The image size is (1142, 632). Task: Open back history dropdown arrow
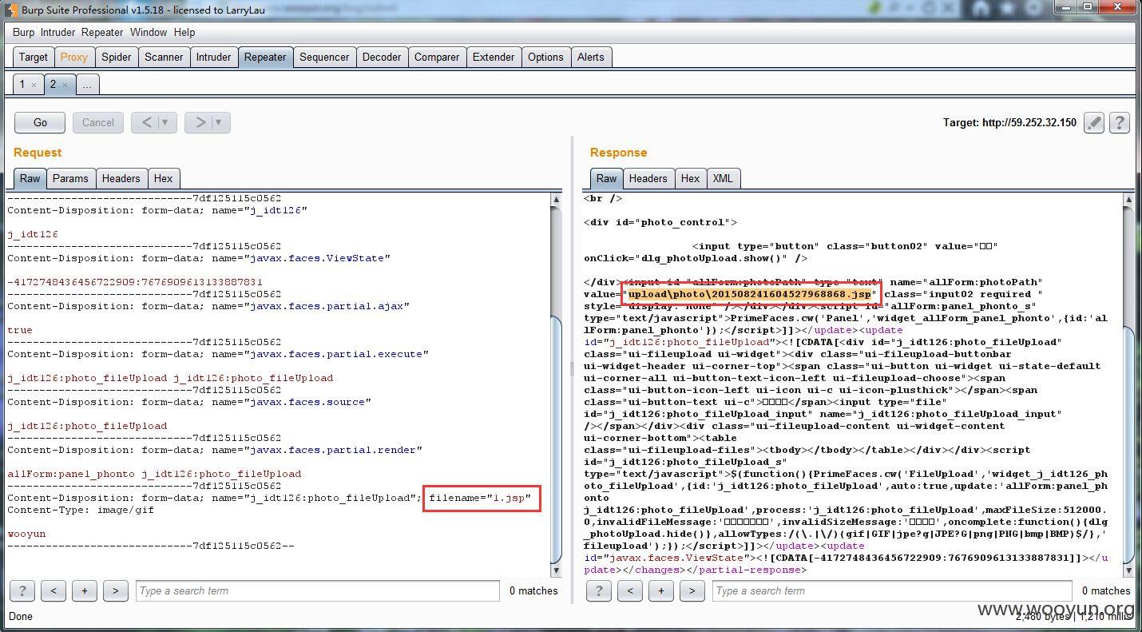tap(166, 122)
